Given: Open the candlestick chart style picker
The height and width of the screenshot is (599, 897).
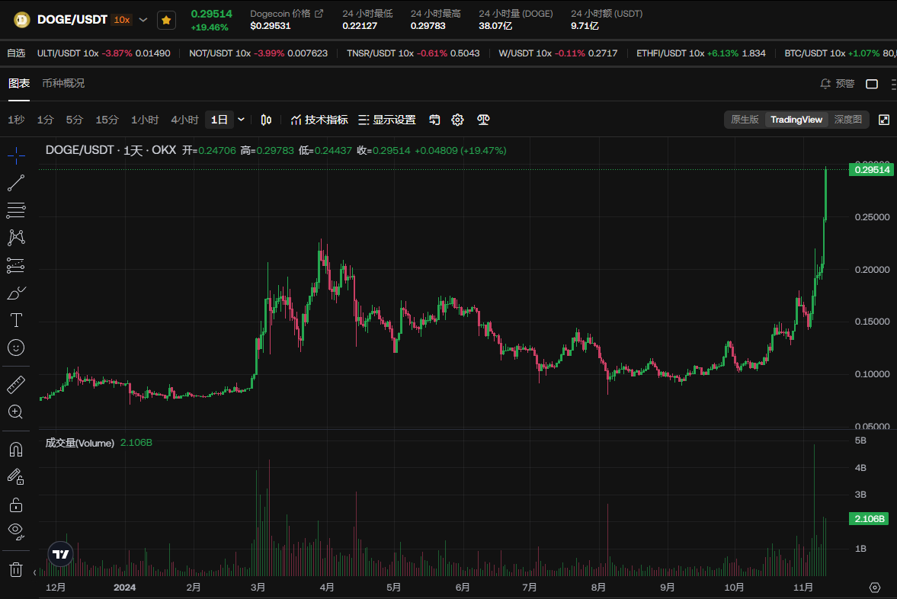Looking at the screenshot, I should [266, 120].
